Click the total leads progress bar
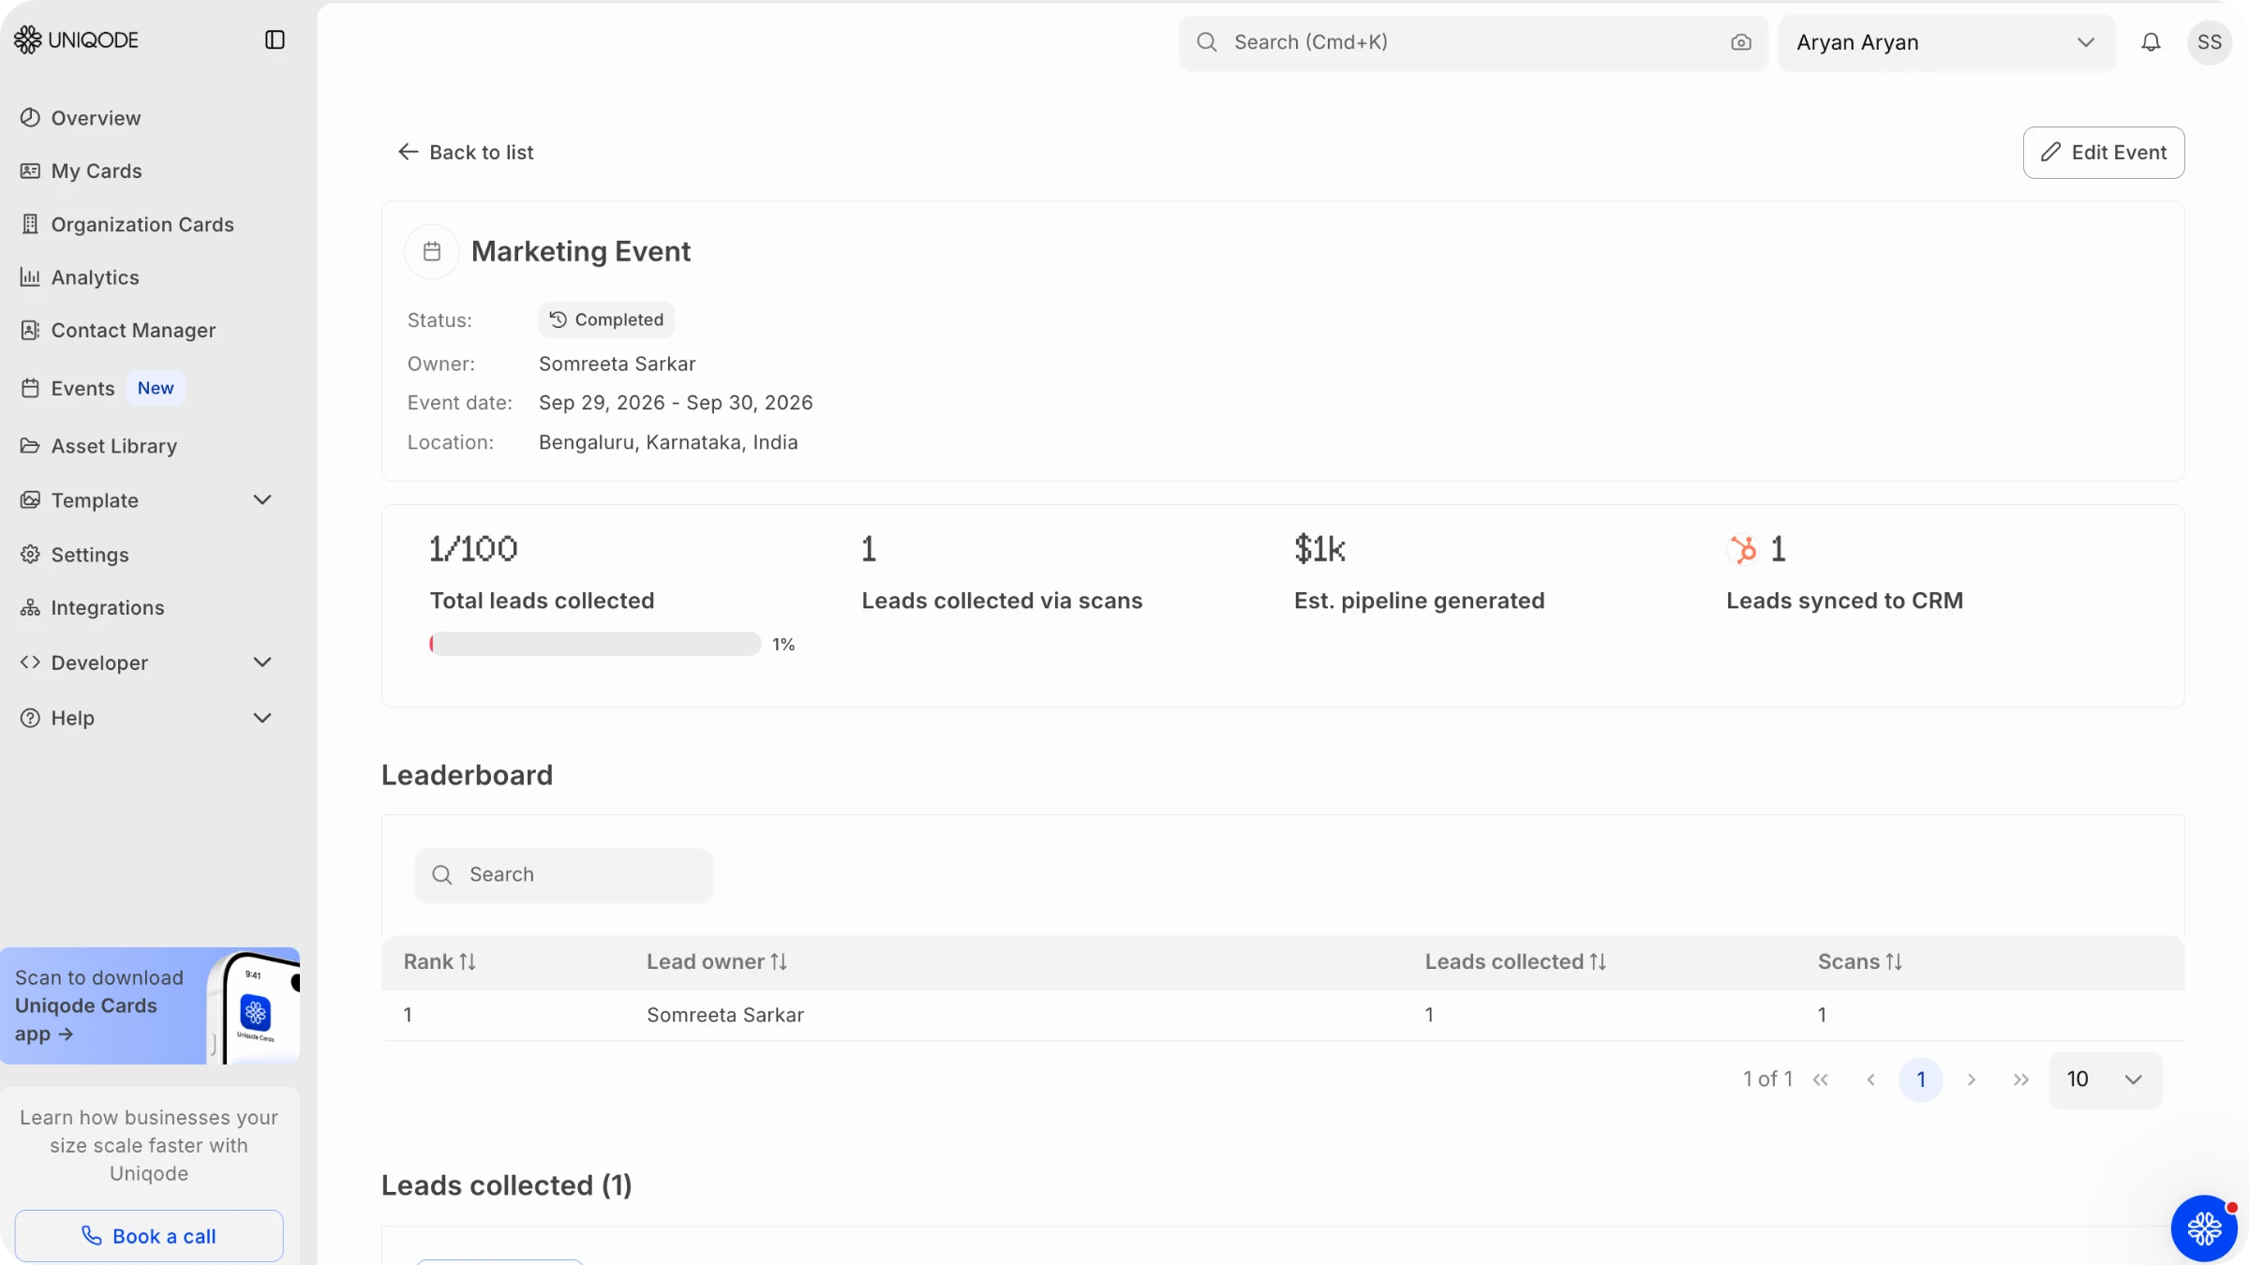 pyautogui.click(x=595, y=644)
